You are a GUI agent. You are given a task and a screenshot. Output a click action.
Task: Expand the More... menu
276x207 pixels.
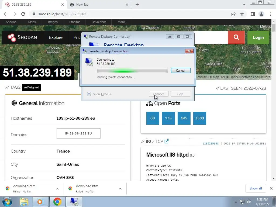(122, 22)
